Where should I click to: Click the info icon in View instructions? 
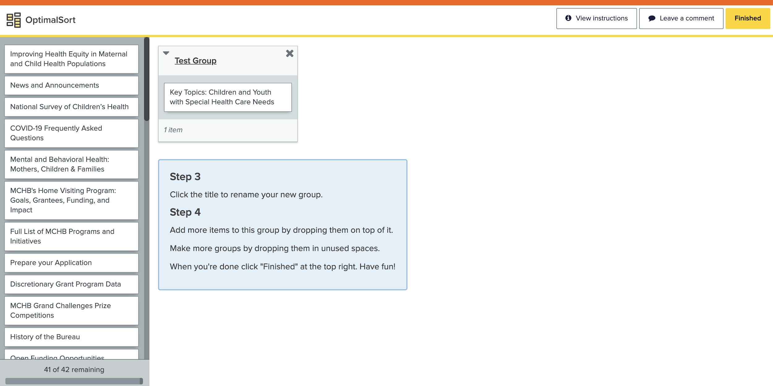[x=568, y=18]
